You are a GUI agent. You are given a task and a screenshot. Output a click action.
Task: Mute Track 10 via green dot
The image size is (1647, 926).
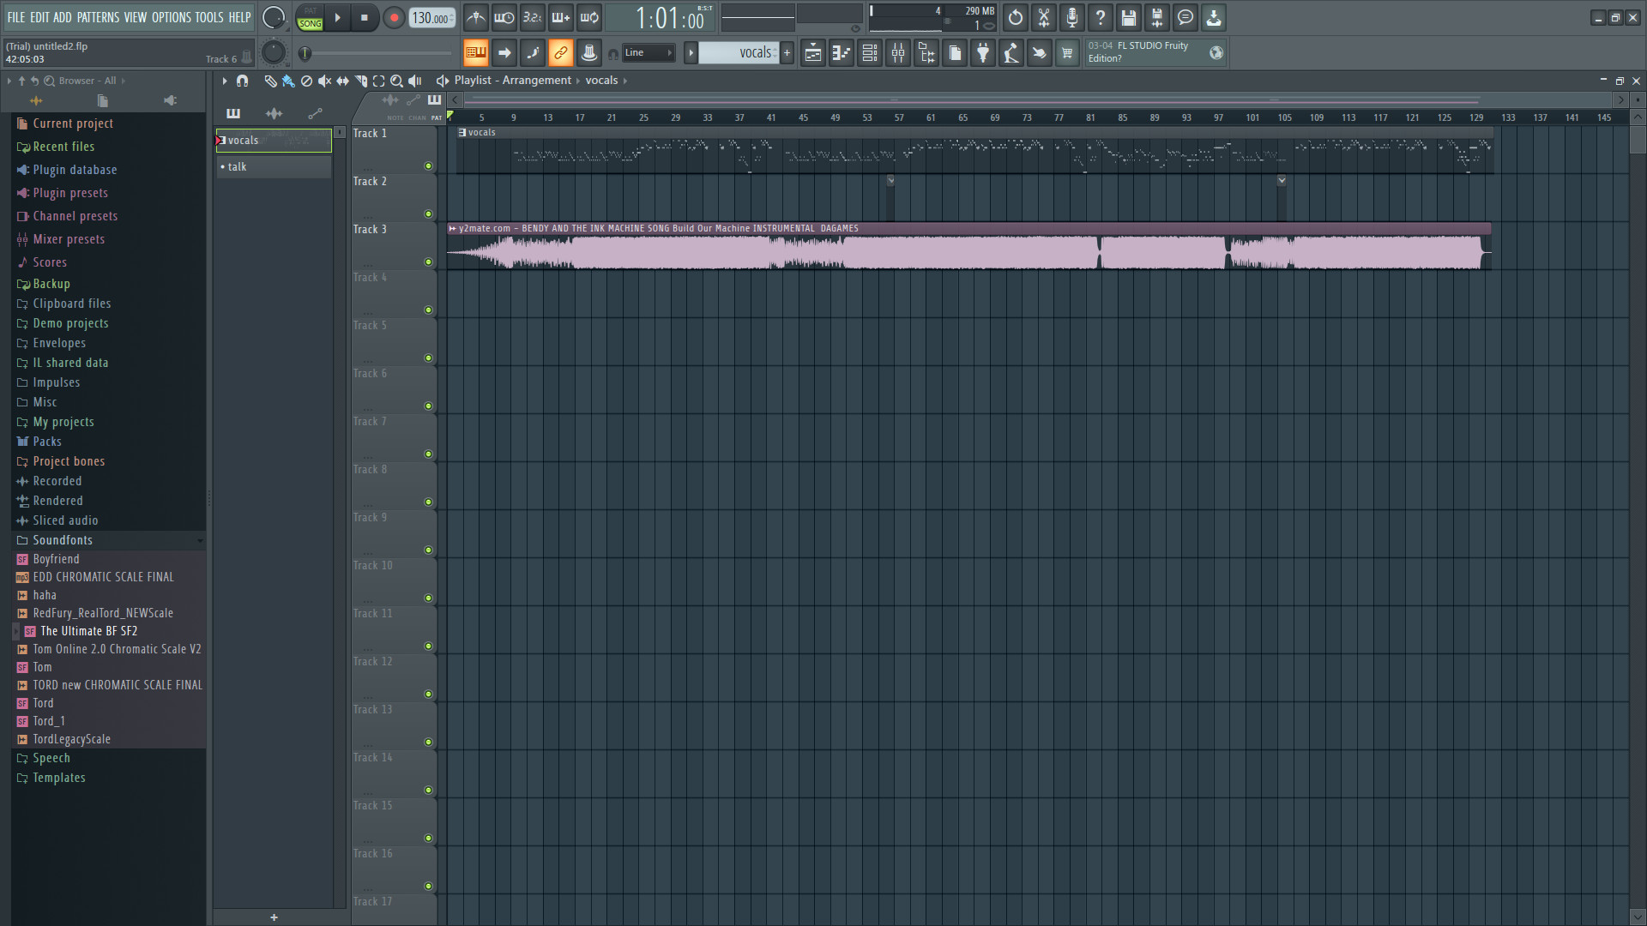click(428, 598)
